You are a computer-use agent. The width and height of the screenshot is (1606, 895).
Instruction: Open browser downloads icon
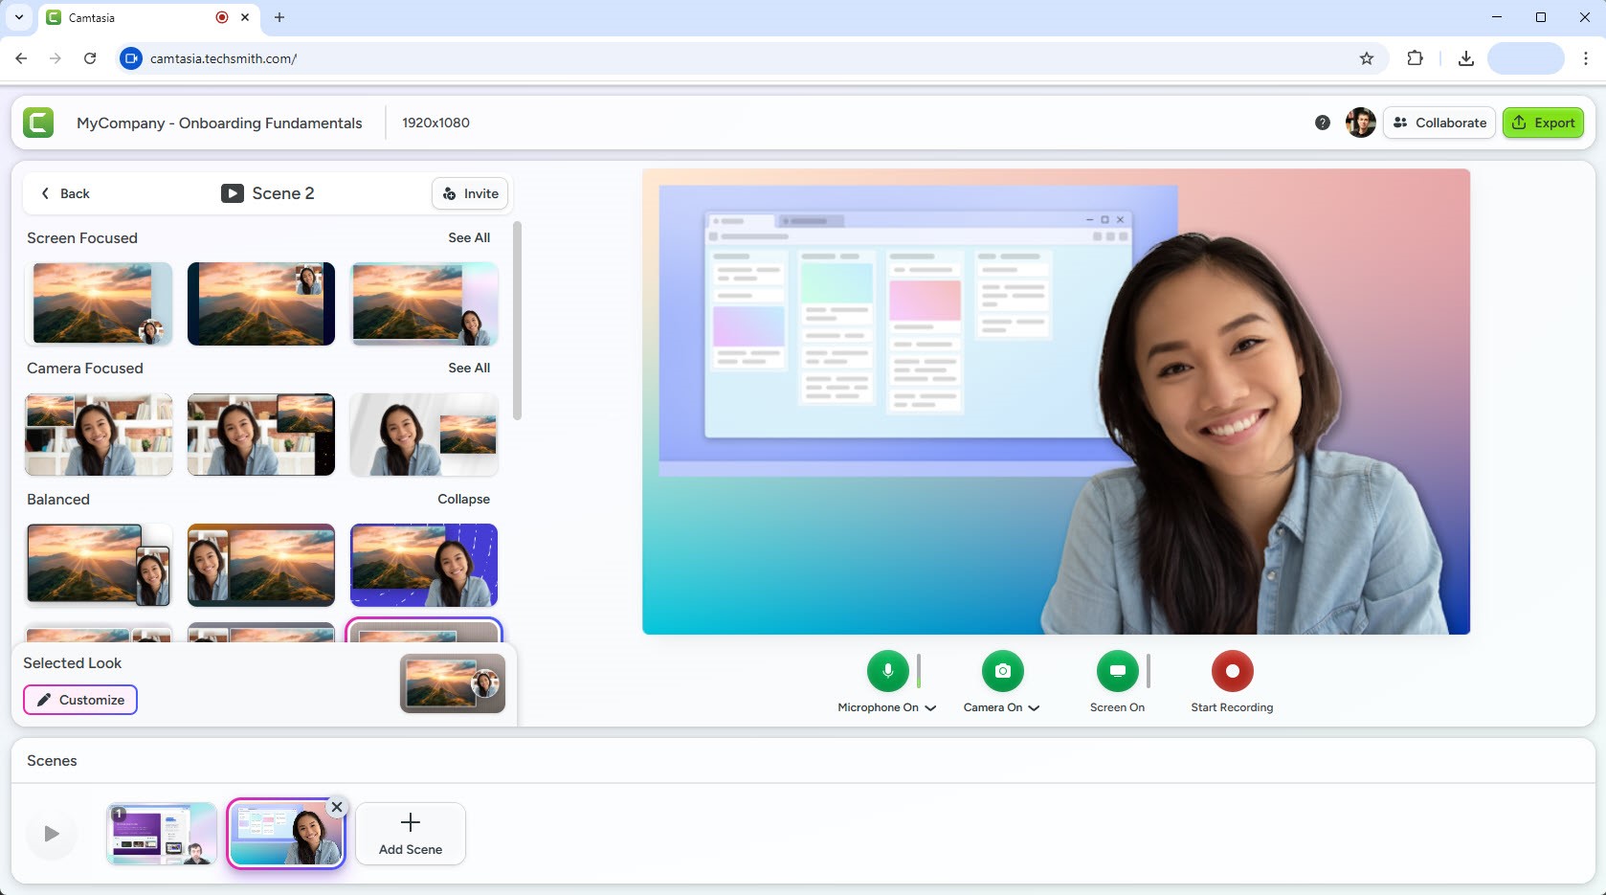pos(1465,58)
